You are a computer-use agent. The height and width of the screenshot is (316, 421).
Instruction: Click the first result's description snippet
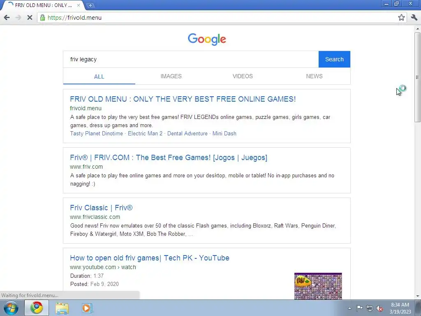click(200, 121)
